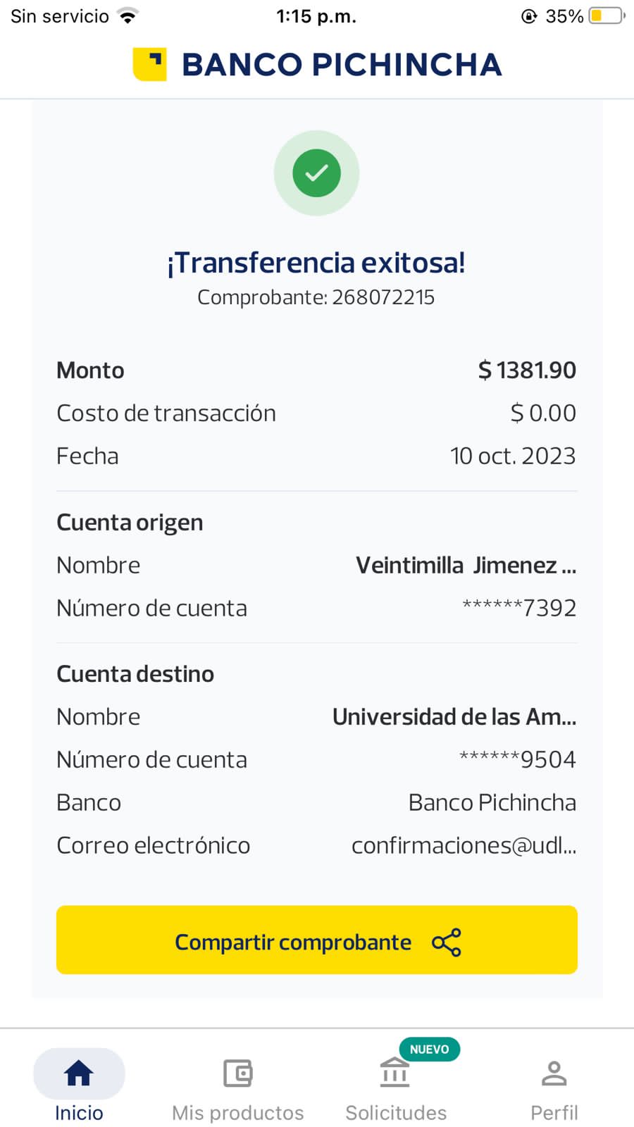Tap the share icon on yellow button
Image resolution: width=634 pixels, height=1127 pixels.
click(447, 942)
